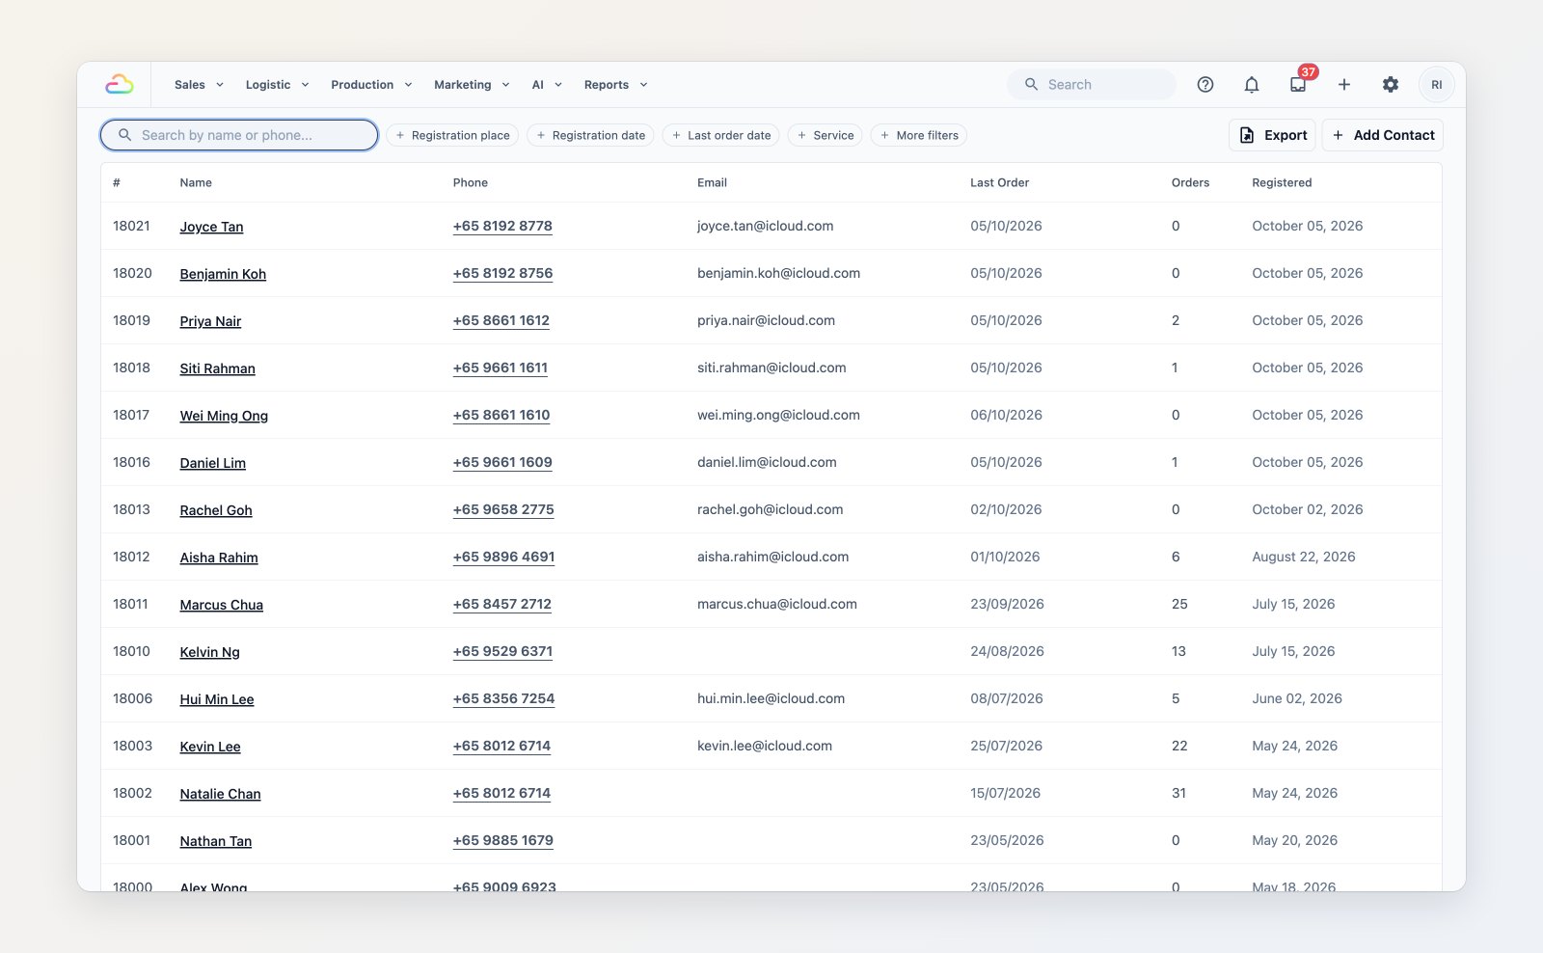Export the contacts list
The width and height of the screenshot is (1543, 953).
coord(1274,135)
